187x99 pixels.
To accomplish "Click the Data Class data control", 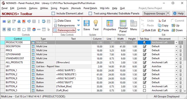I will pos(63,21).
